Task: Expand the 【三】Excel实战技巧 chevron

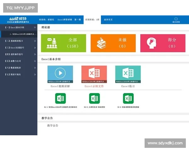Action: click(x=35, y=48)
